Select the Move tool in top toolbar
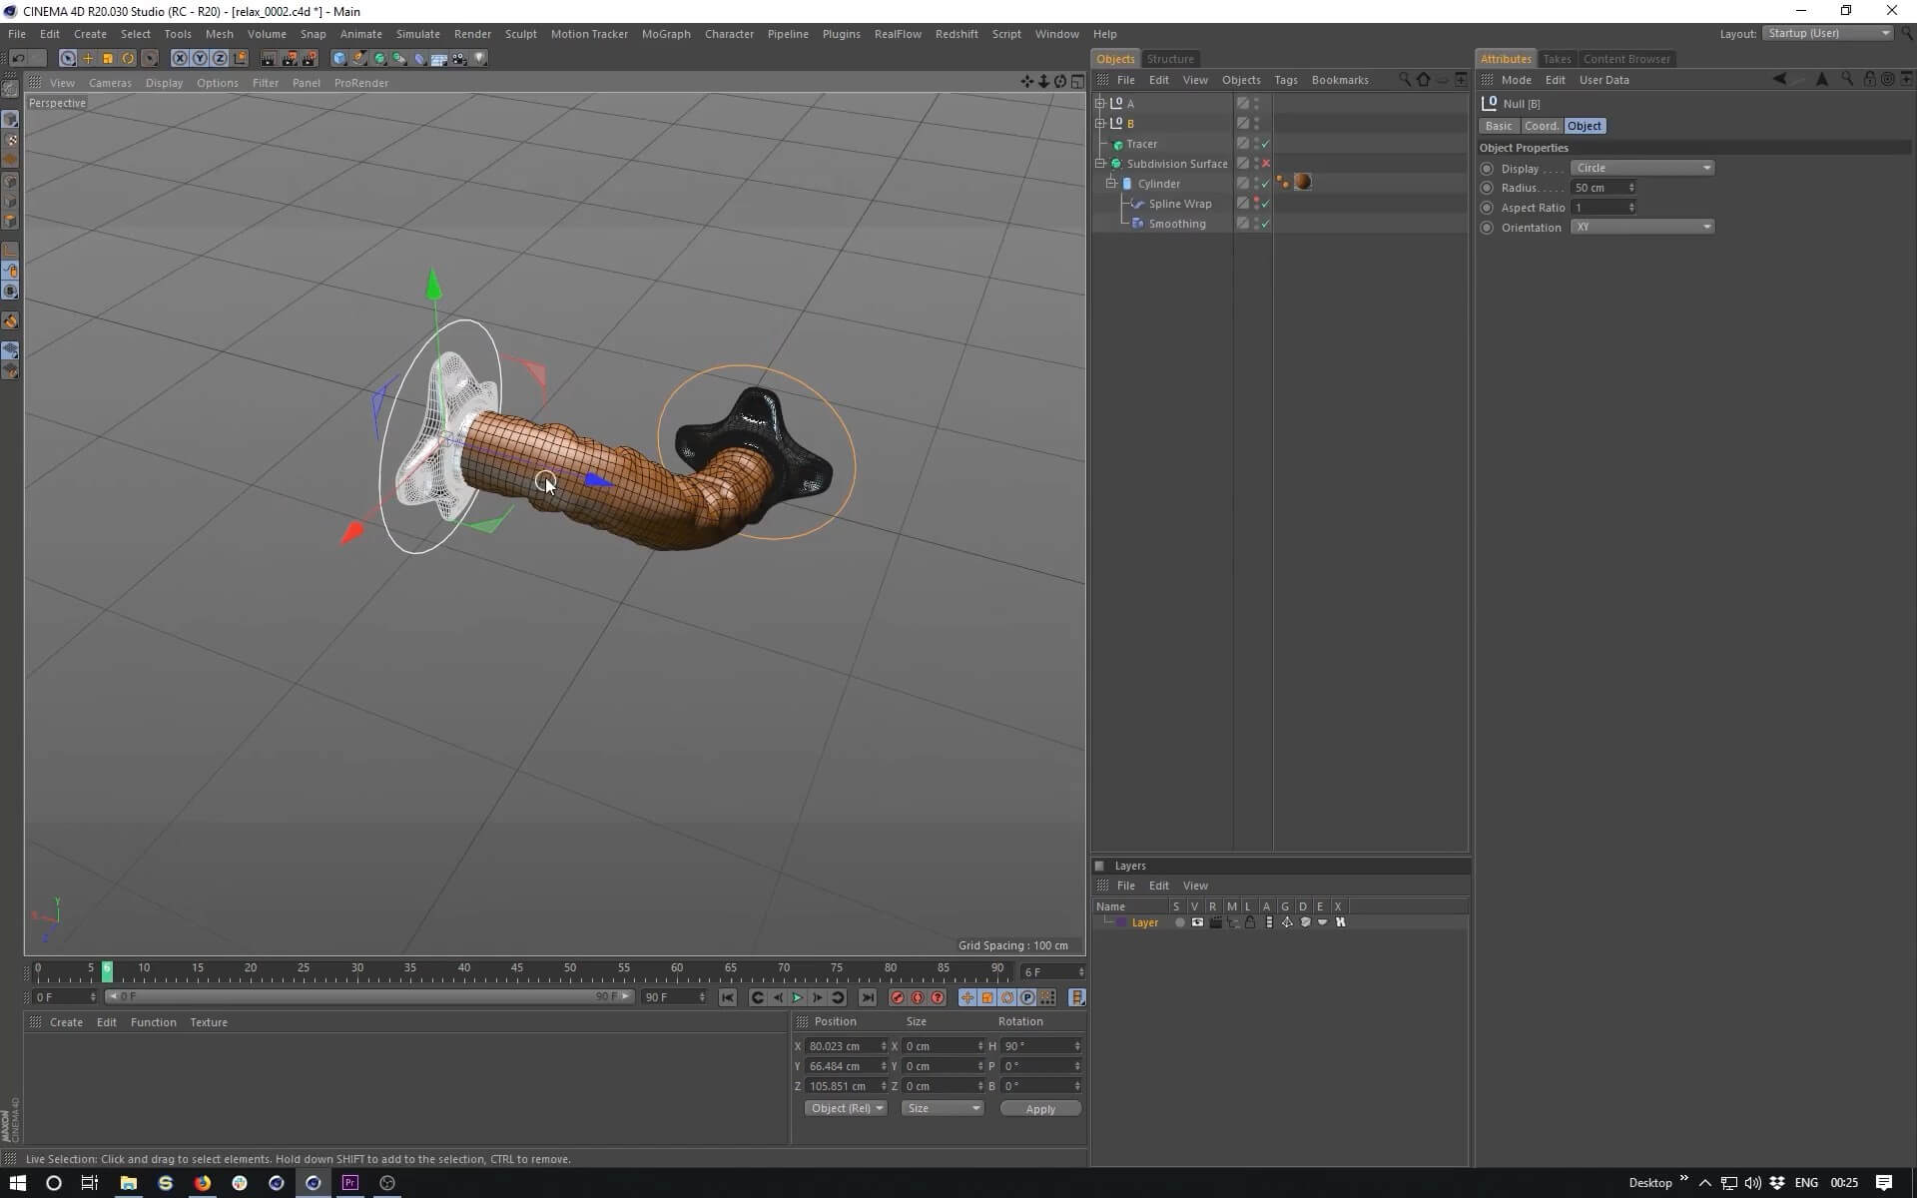This screenshot has height=1198, width=1917. point(88,59)
